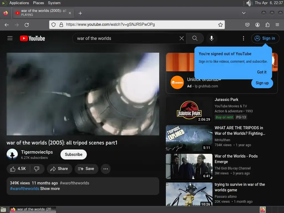Open the Firefox account icon
The image size is (284, 213).
[257, 25]
